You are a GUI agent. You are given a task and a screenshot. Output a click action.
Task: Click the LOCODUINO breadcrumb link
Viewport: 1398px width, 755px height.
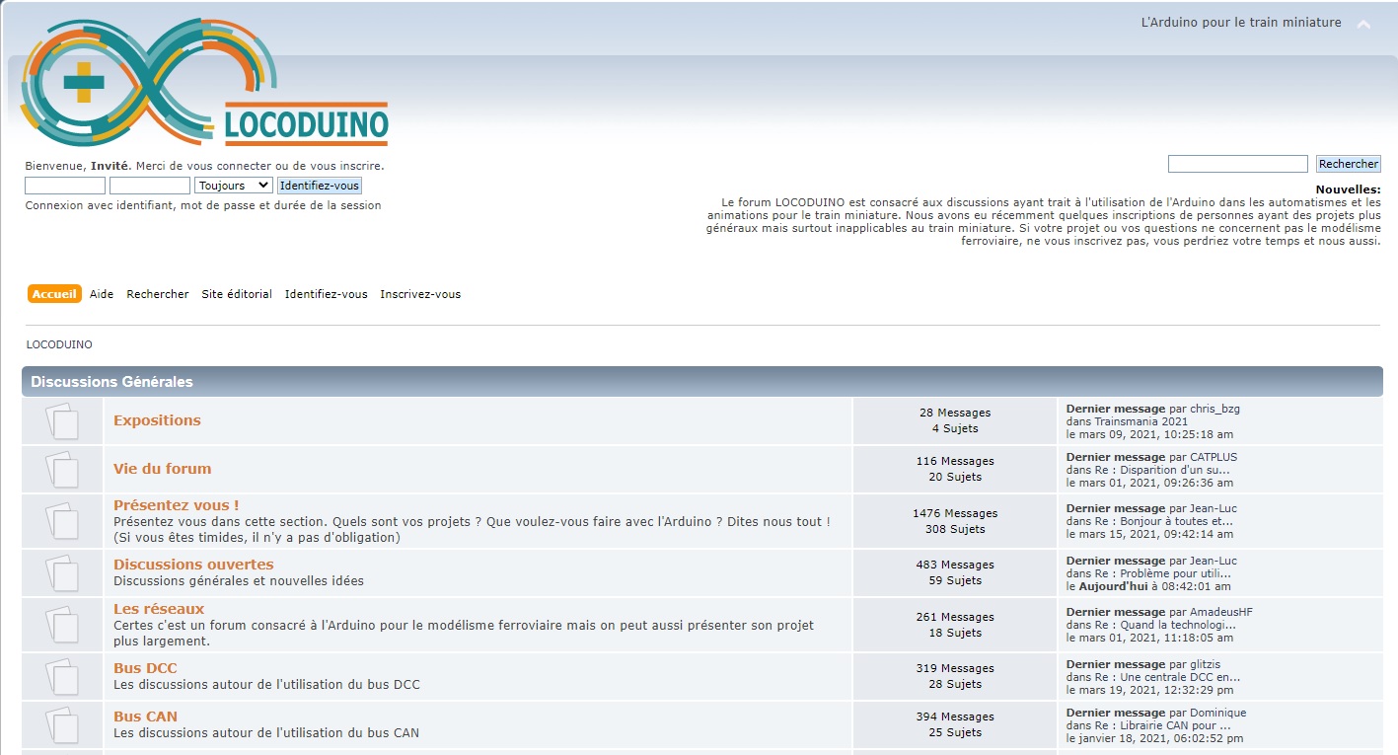coord(59,344)
